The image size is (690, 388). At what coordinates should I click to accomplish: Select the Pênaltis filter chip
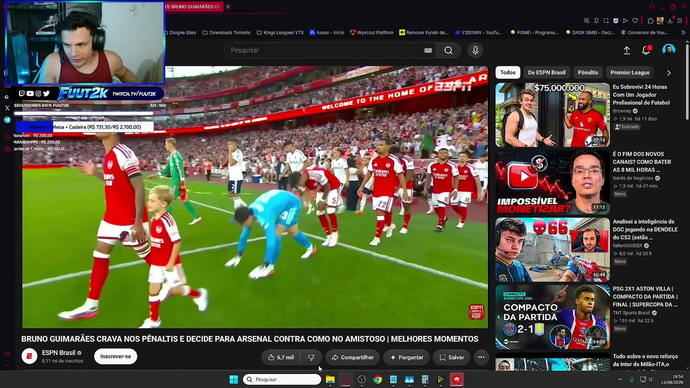point(588,73)
